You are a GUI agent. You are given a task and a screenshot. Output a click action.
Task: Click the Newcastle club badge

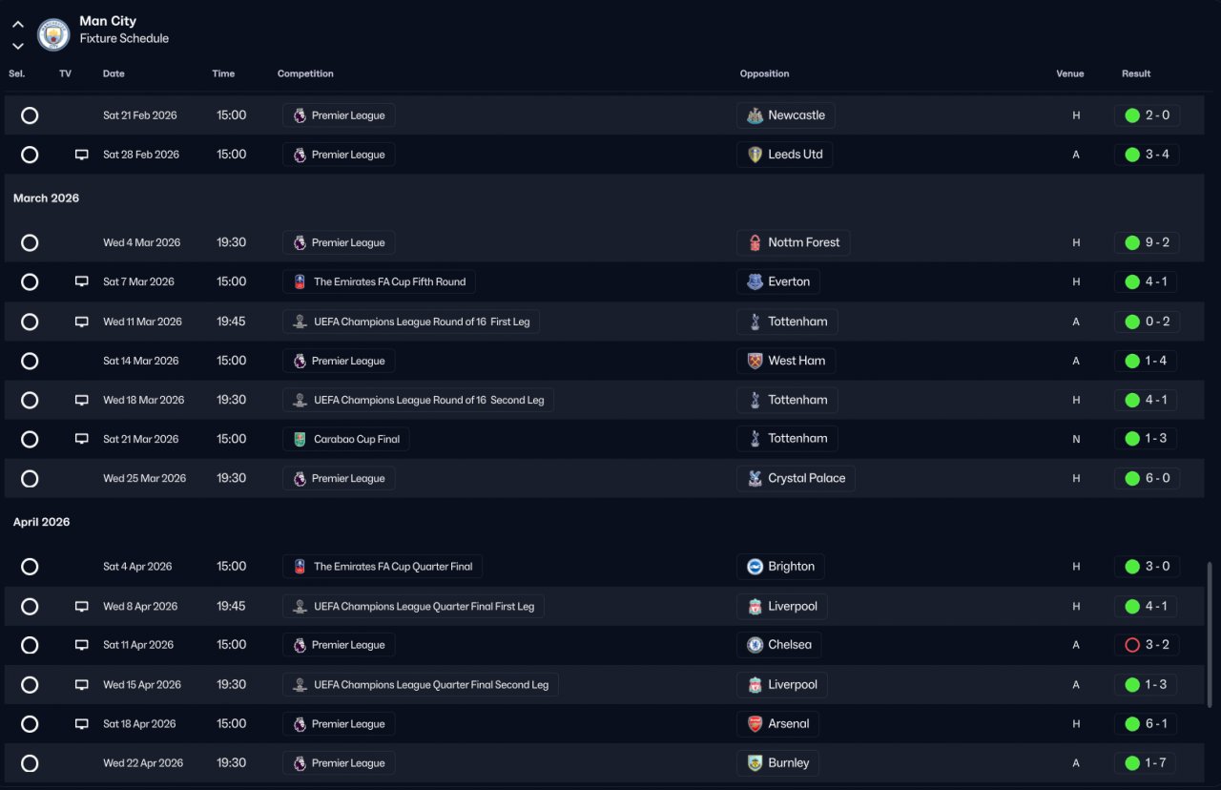755,115
